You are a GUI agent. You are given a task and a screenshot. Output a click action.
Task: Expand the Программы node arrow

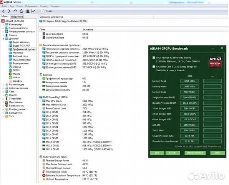tap(3, 102)
